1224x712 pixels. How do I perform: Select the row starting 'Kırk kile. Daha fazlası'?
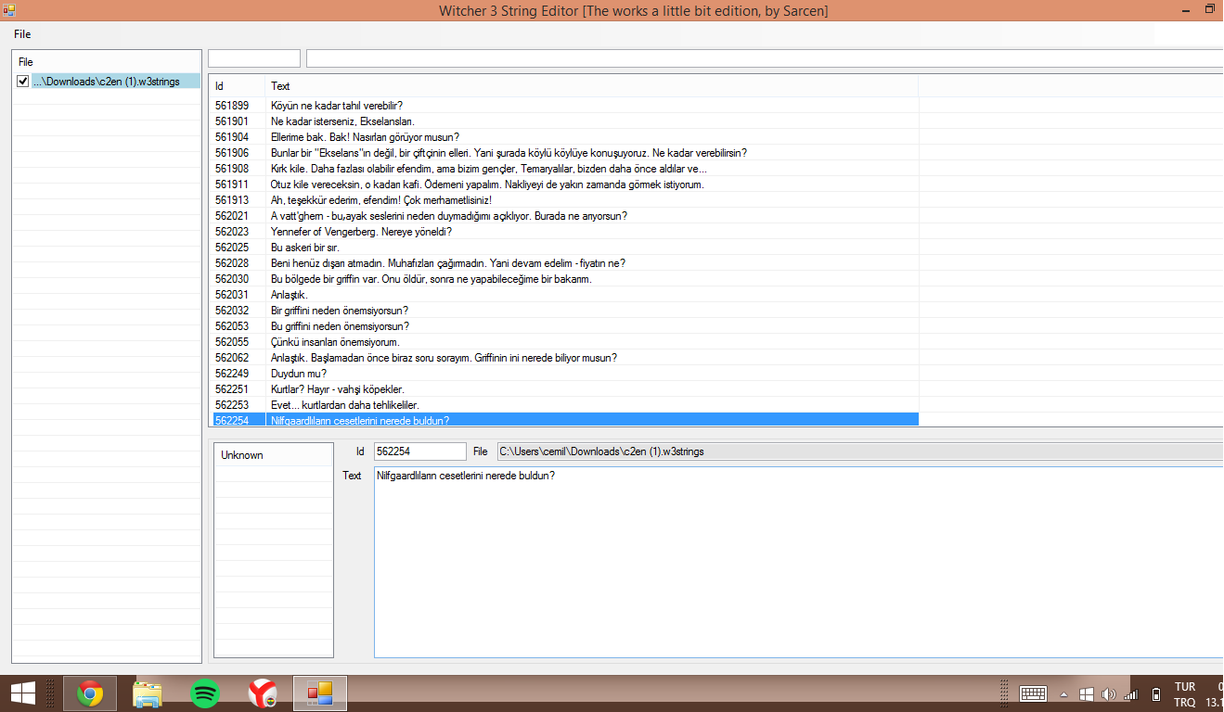click(564, 169)
